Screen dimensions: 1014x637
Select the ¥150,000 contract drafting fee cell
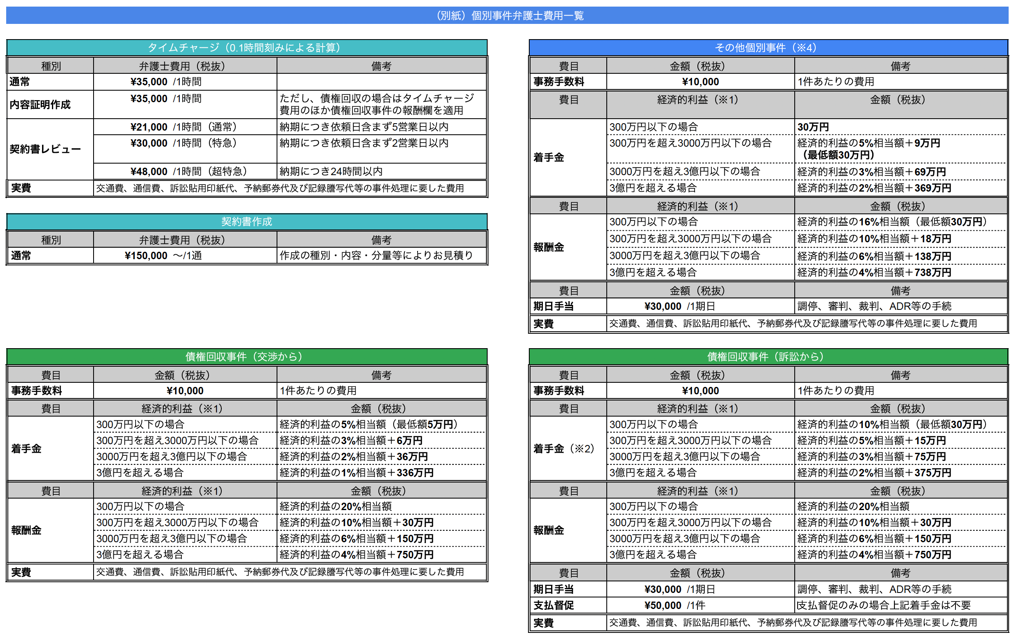tap(185, 255)
